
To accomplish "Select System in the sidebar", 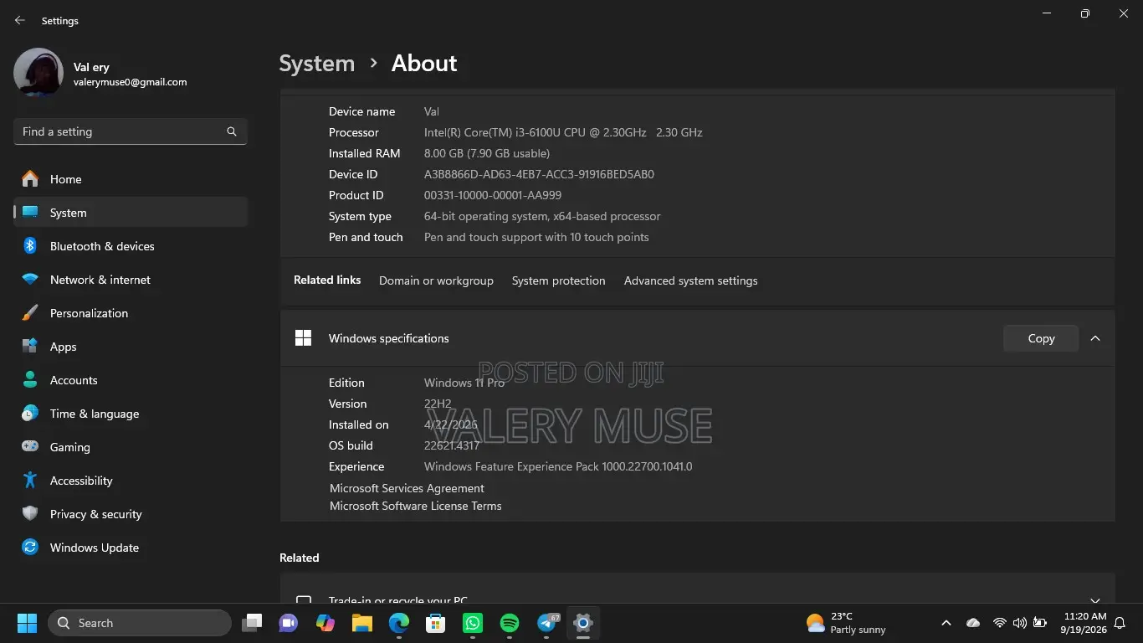I will [x=131, y=213].
